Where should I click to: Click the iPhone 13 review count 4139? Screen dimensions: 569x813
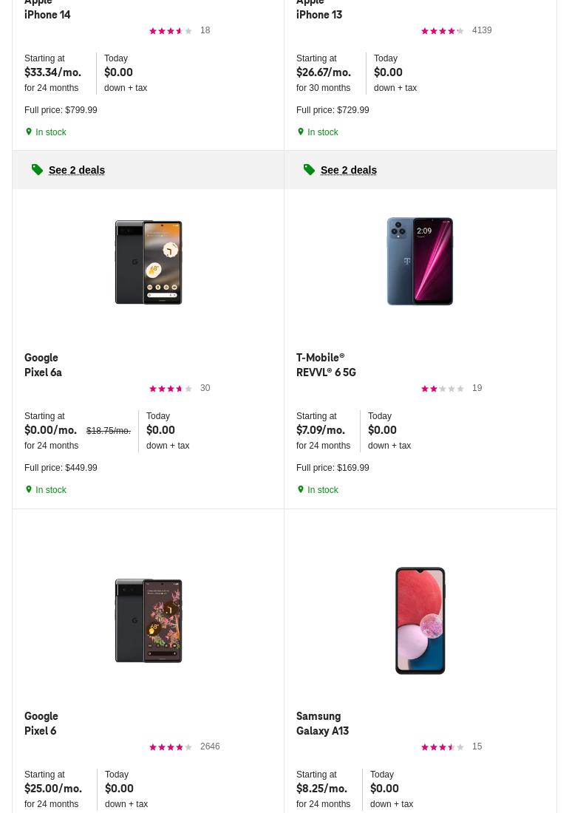point(482,30)
